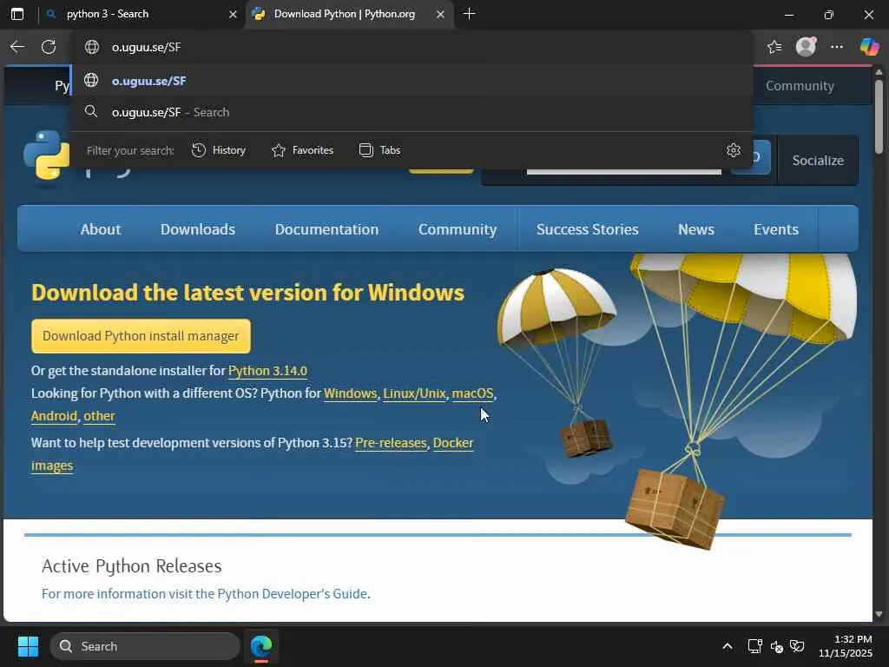Viewport: 889px width, 667px height.
Task: Open Settings and more ellipsis menu
Action: point(837,47)
